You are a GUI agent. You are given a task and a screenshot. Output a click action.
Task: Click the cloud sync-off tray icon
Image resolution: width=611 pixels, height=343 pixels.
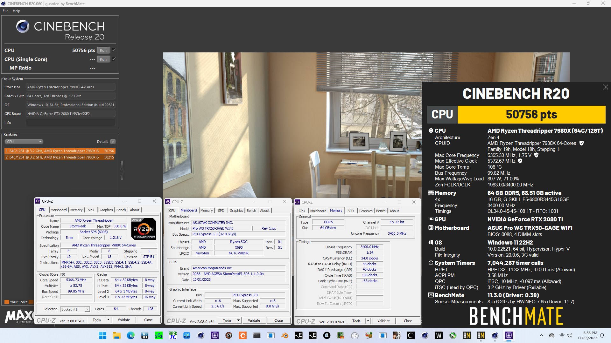click(552, 335)
